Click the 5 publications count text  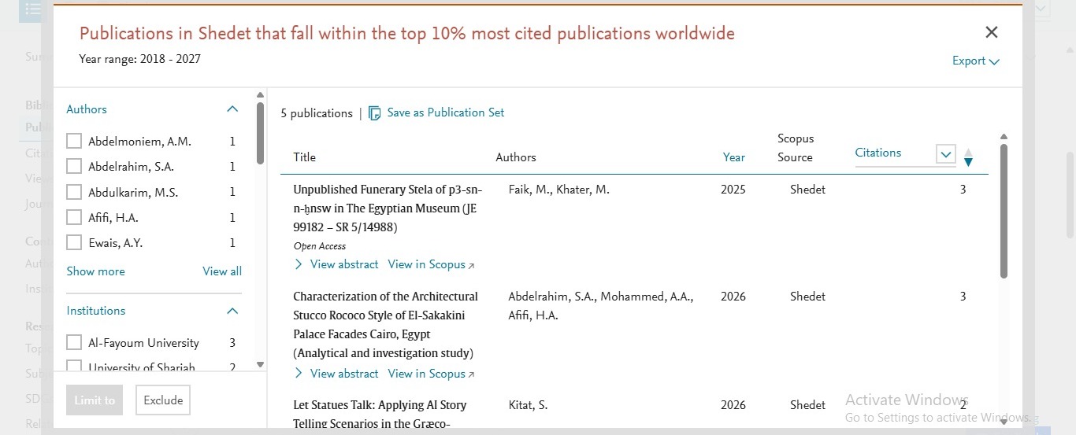pos(317,113)
